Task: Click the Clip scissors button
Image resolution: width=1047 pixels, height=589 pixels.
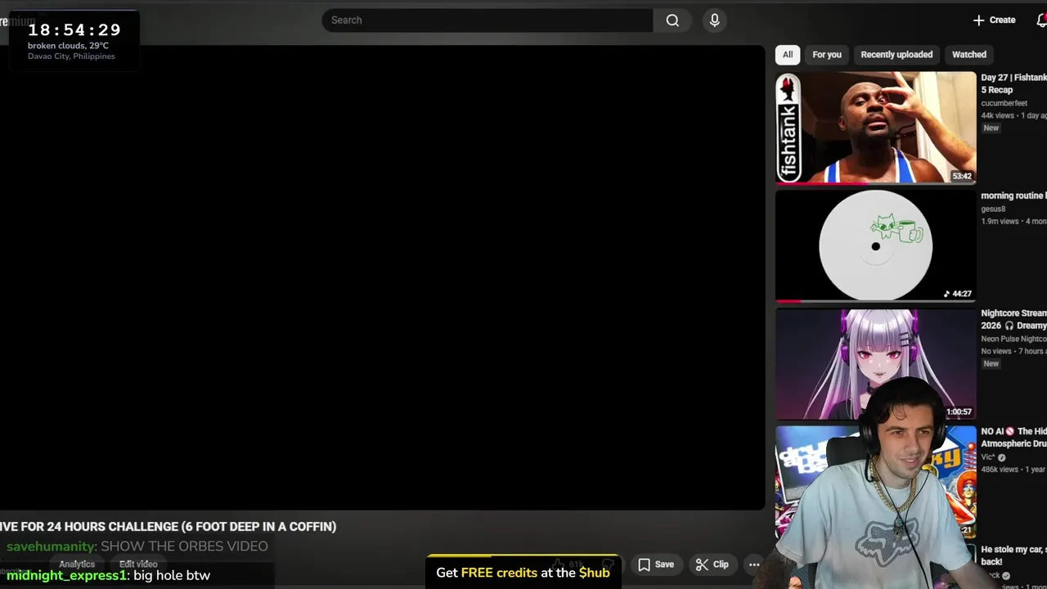Action: 712,564
